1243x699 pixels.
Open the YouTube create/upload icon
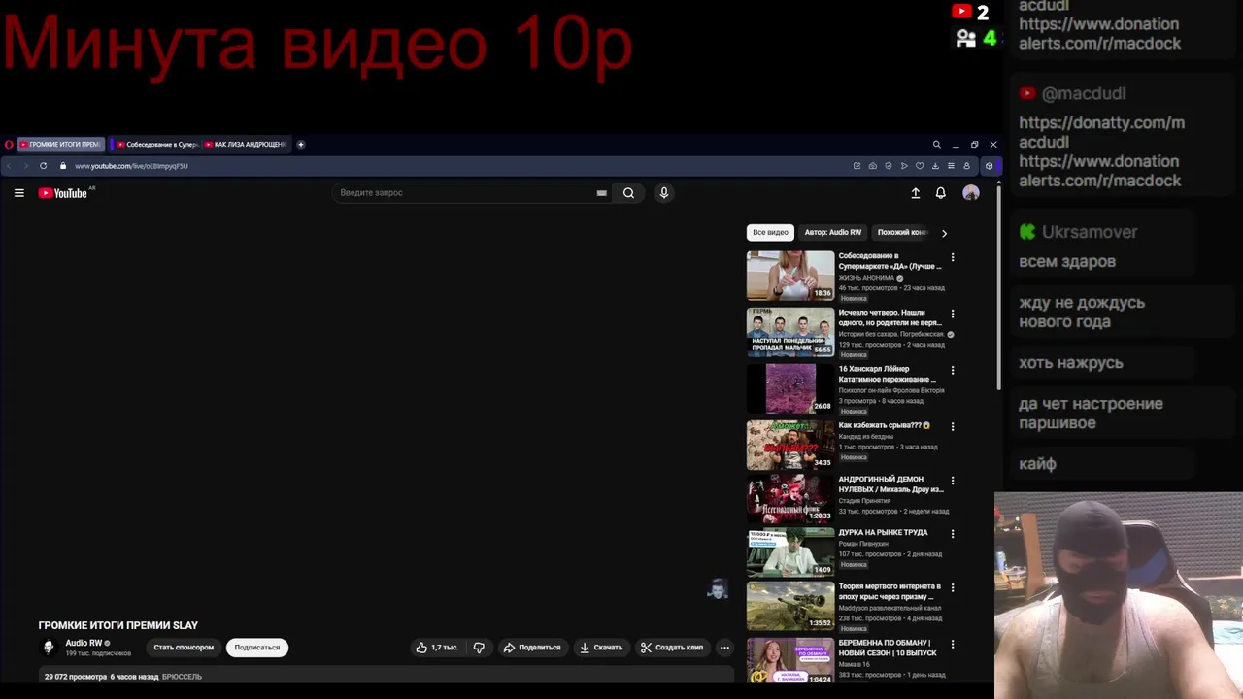tap(915, 193)
